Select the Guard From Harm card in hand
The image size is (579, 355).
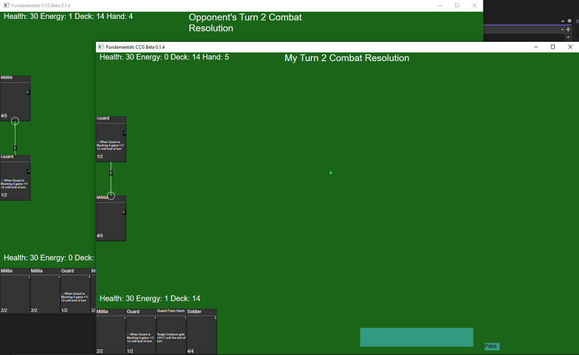pos(171,331)
